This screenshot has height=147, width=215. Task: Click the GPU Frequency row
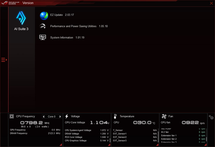[35, 130]
